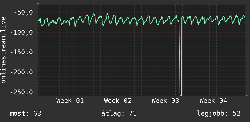Select the Week 02 axis label

(x=118, y=100)
